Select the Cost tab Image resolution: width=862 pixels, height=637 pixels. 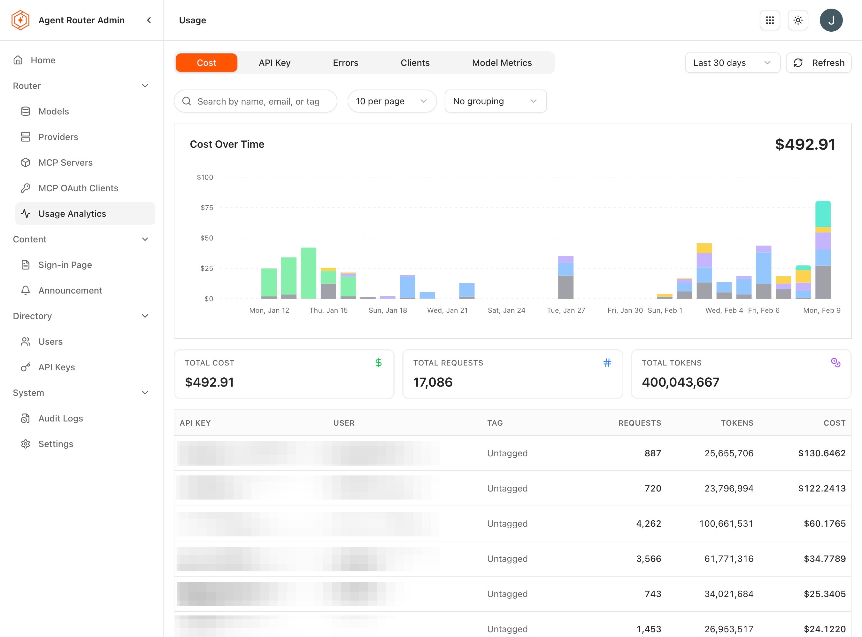click(206, 63)
